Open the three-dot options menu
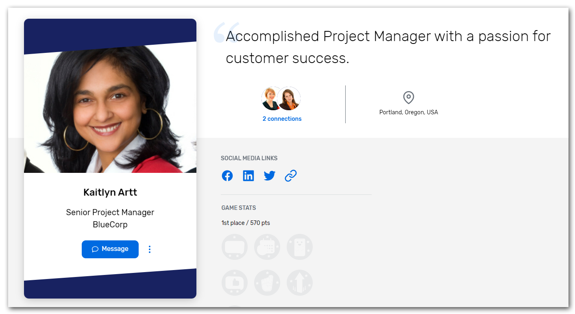This screenshot has height=314, width=575. click(x=150, y=249)
